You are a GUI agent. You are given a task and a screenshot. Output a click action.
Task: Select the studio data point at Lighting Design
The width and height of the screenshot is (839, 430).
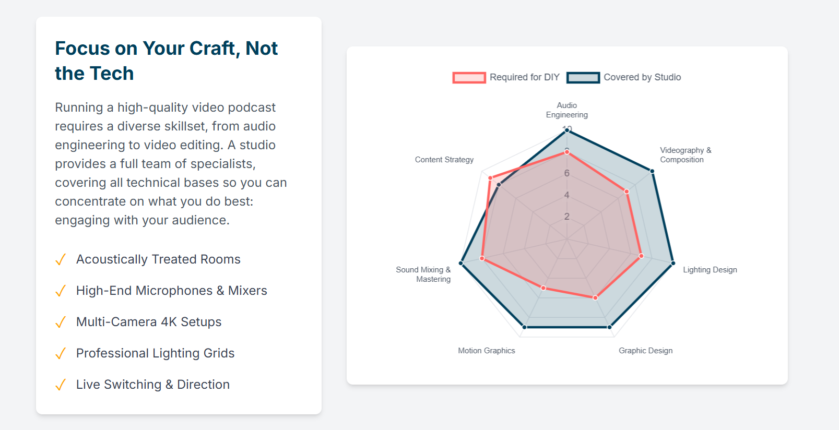673,263
